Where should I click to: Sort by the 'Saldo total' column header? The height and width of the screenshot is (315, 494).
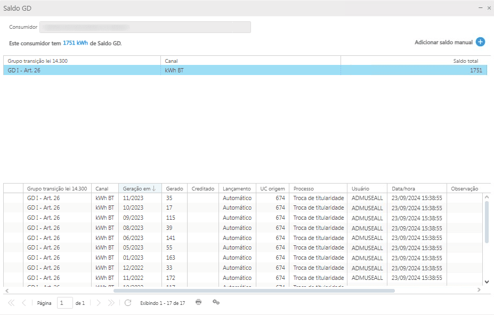point(465,61)
